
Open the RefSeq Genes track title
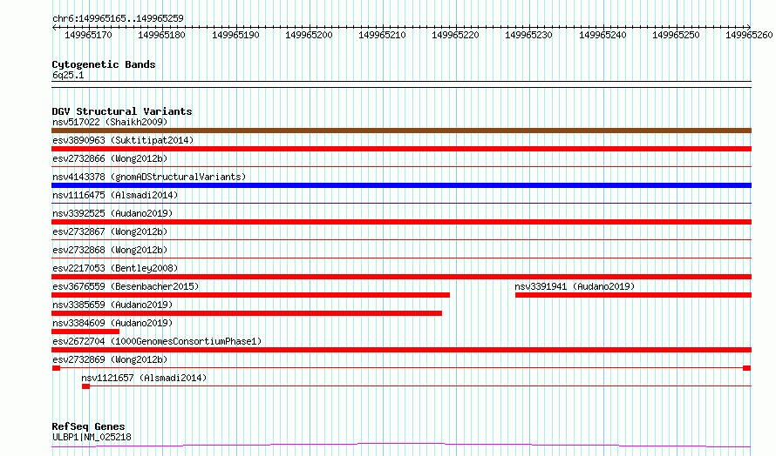click(x=88, y=426)
